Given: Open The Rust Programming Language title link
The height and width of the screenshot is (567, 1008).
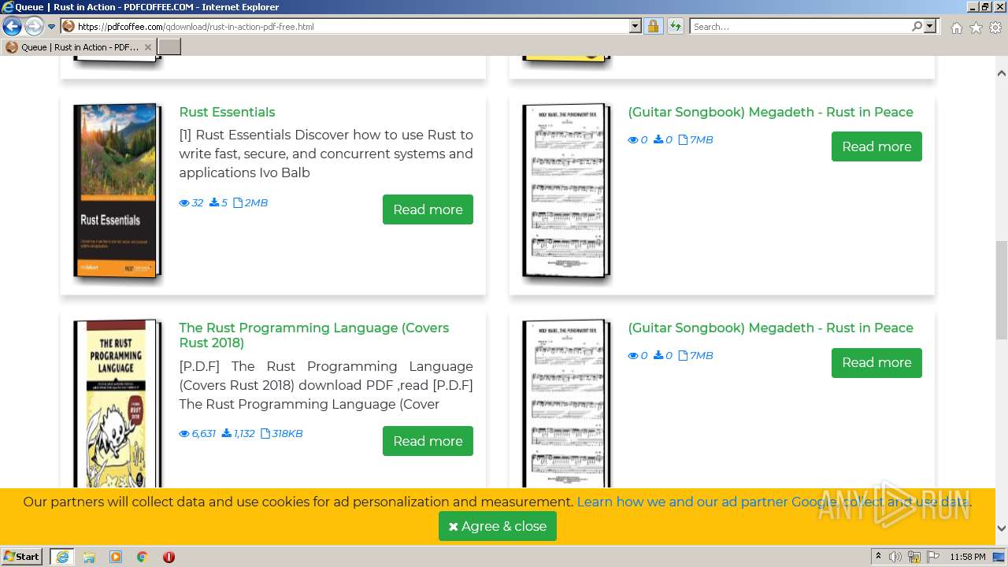Looking at the screenshot, I should 313,335.
